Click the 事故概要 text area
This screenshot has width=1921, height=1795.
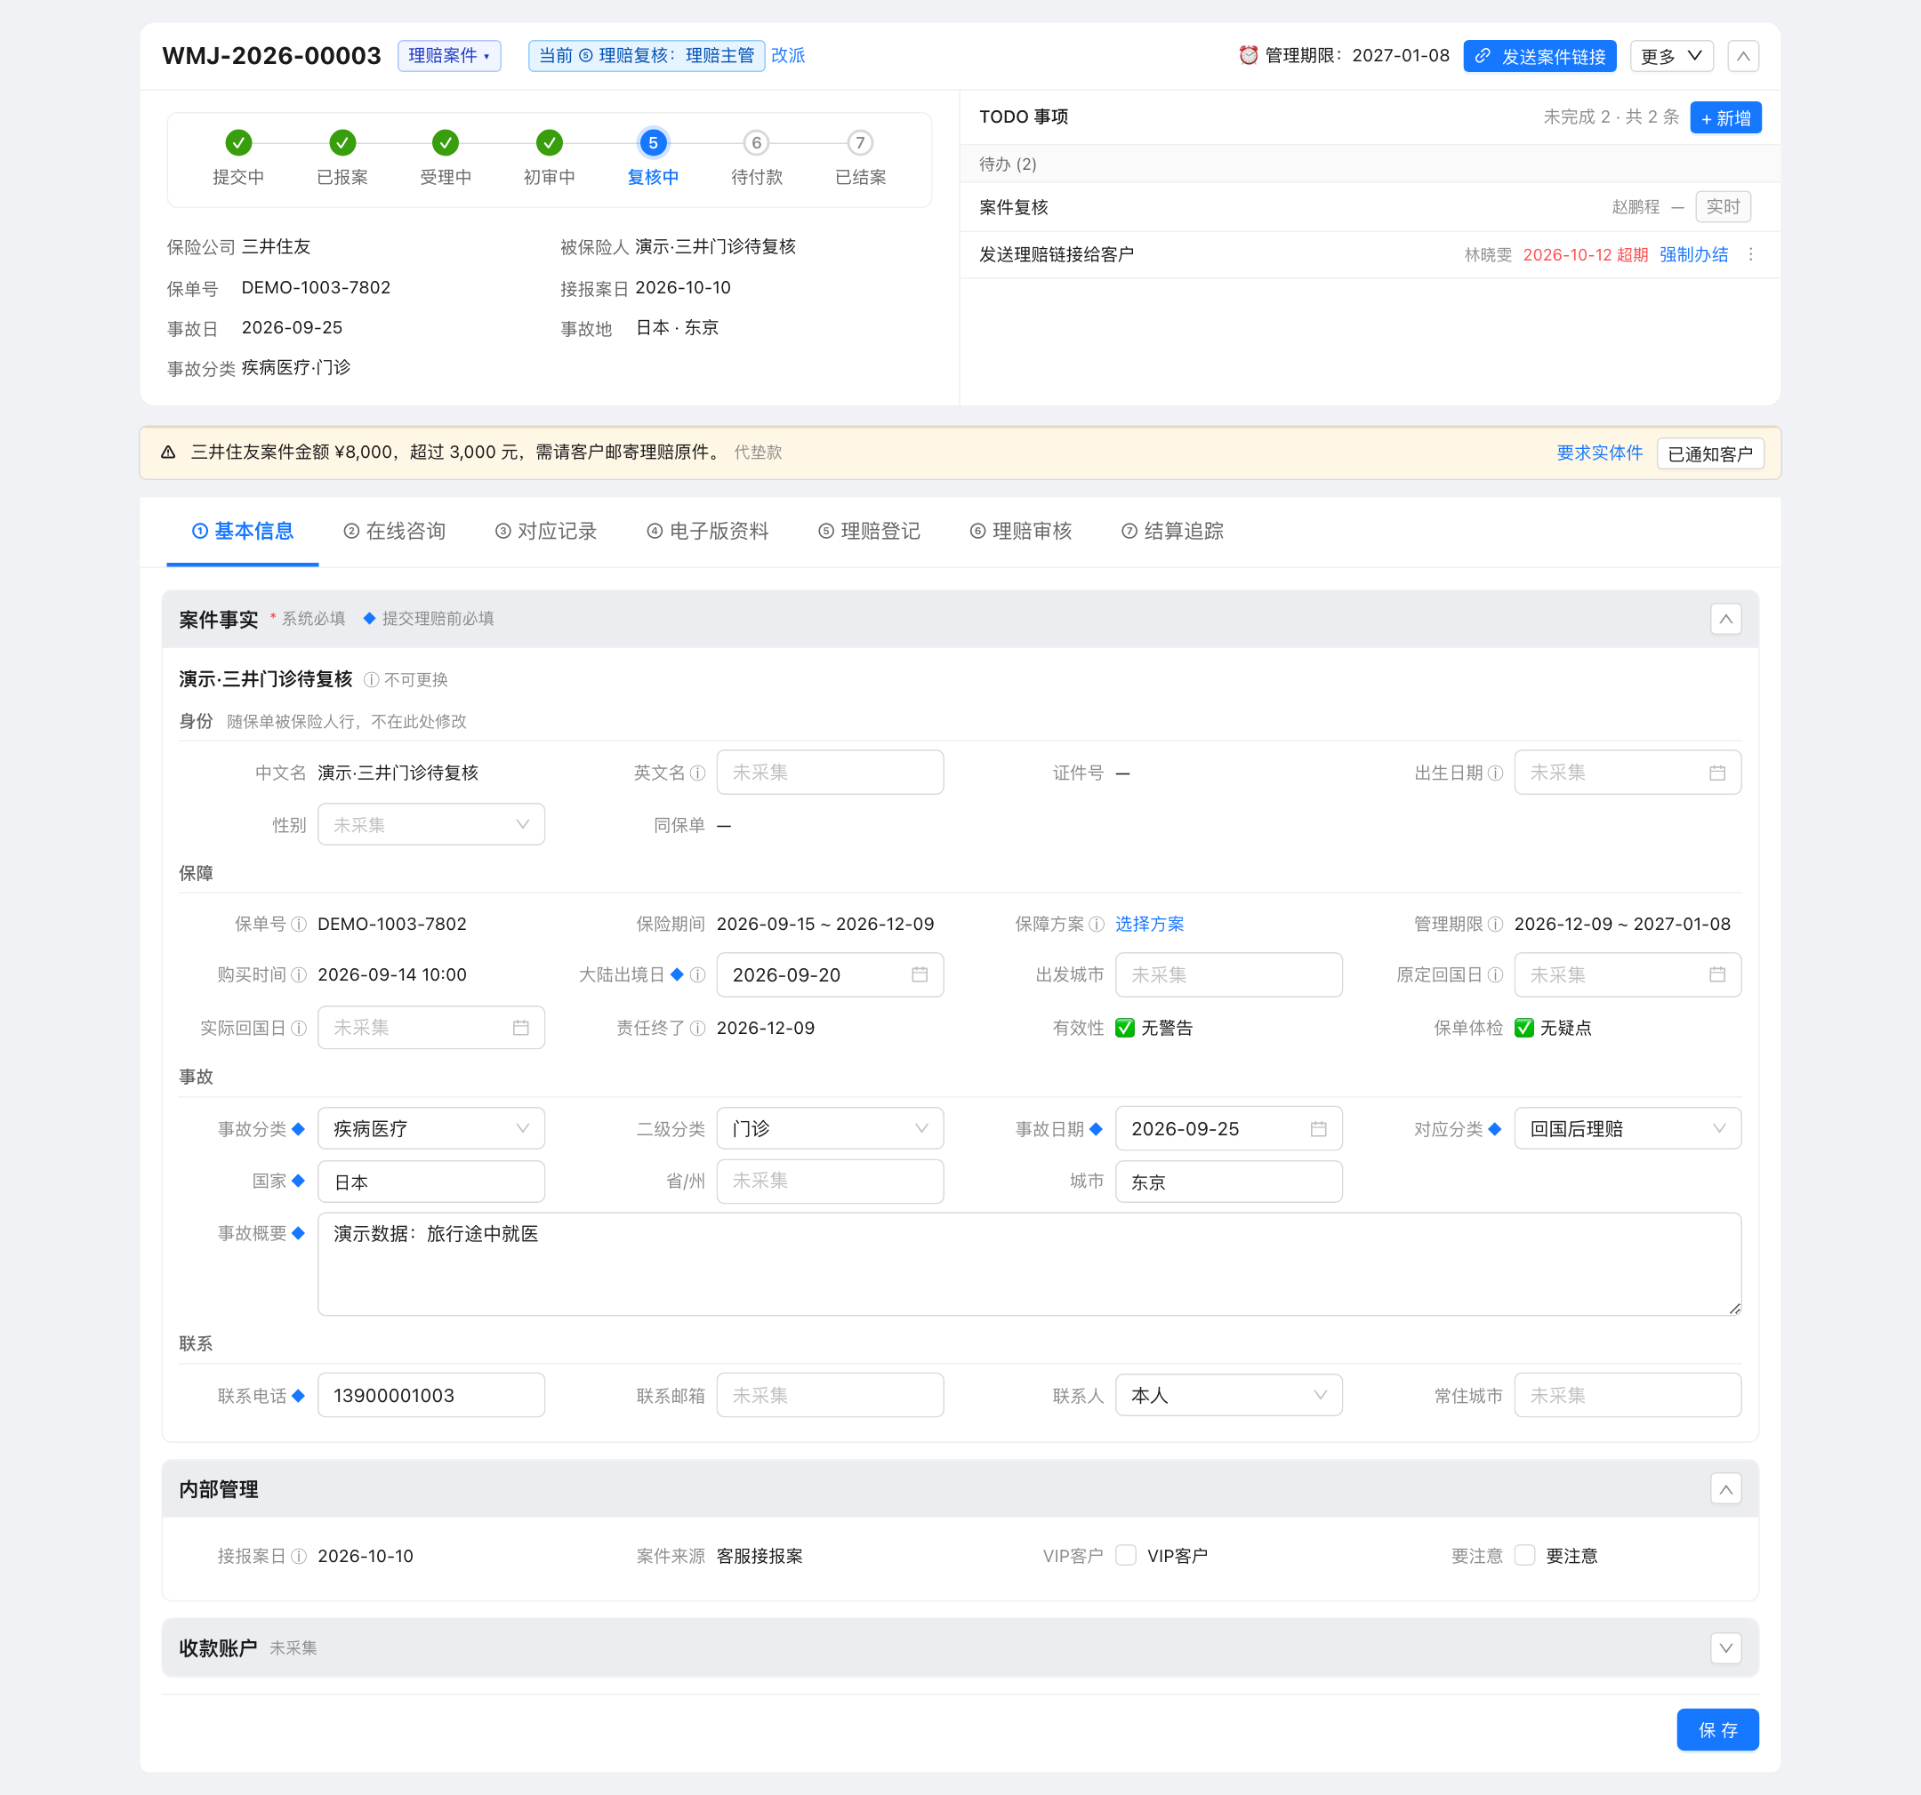[x=1029, y=1263]
